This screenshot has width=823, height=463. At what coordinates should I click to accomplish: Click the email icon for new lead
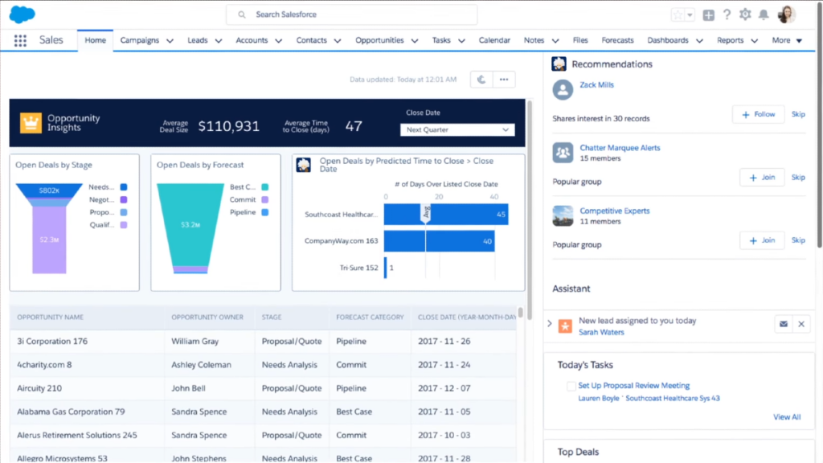[784, 324]
